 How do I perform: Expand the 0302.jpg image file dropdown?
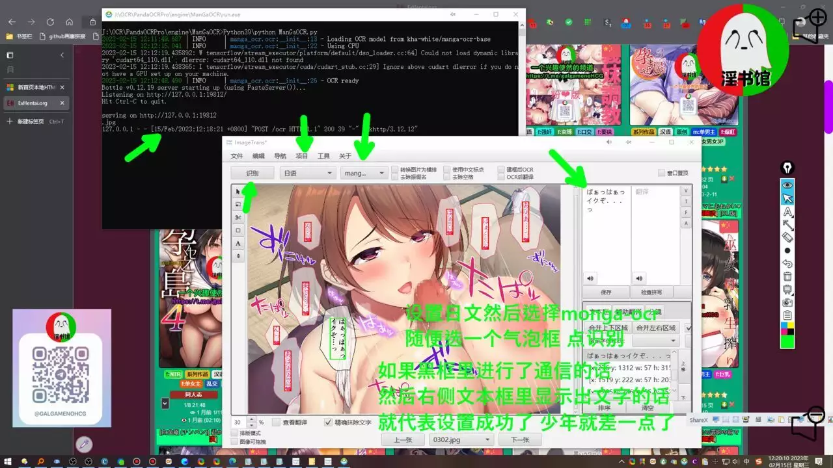(461, 439)
